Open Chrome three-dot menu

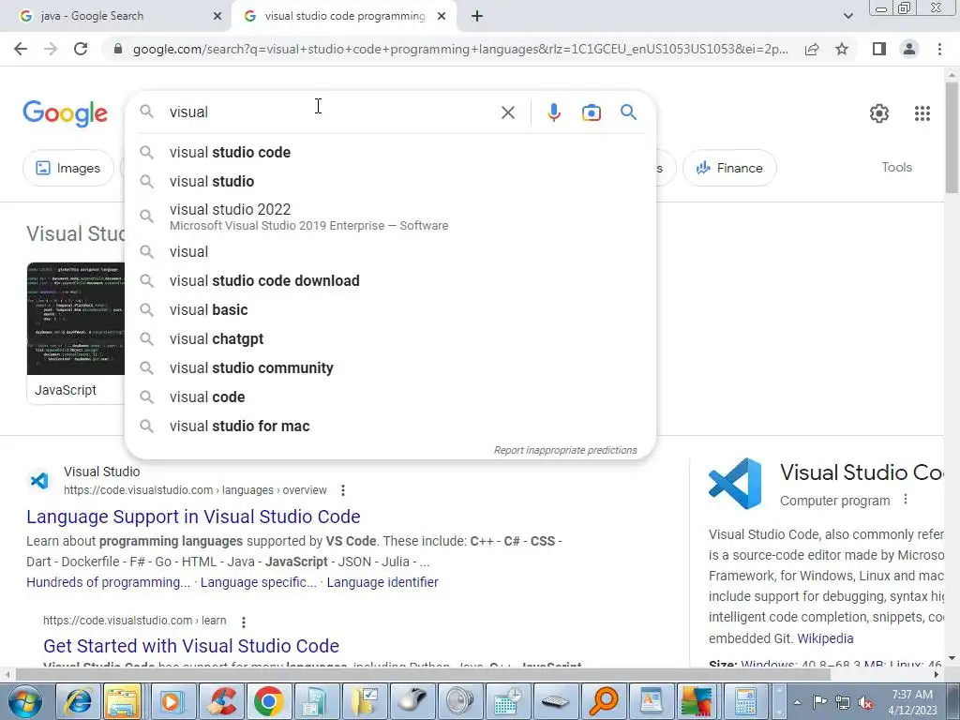click(x=939, y=49)
